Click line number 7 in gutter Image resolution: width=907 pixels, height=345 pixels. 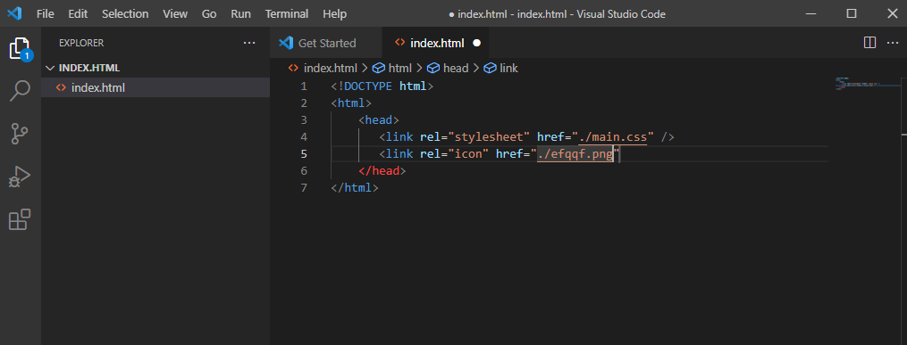click(x=304, y=188)
